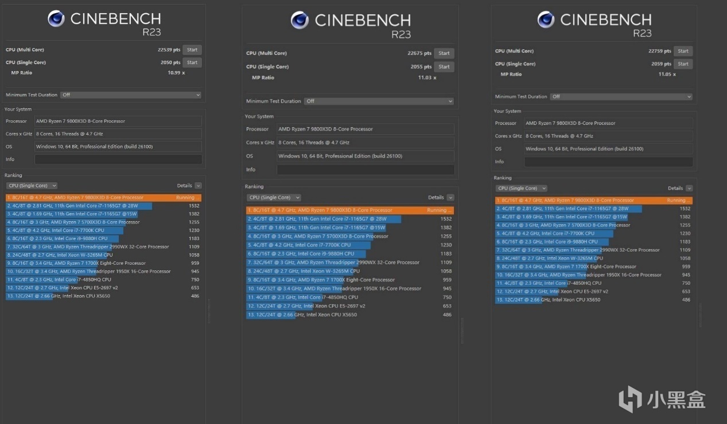Screen dimensions: 727x424
Task: Select the Ryzen 7 1700X row in 22675 pts panel
Action: [x=350, y=280]
